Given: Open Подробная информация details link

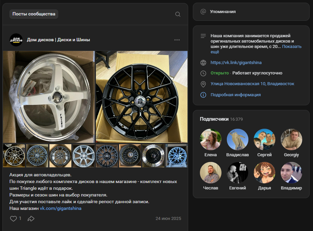Looking at the screenshot, I should (236, 95).
